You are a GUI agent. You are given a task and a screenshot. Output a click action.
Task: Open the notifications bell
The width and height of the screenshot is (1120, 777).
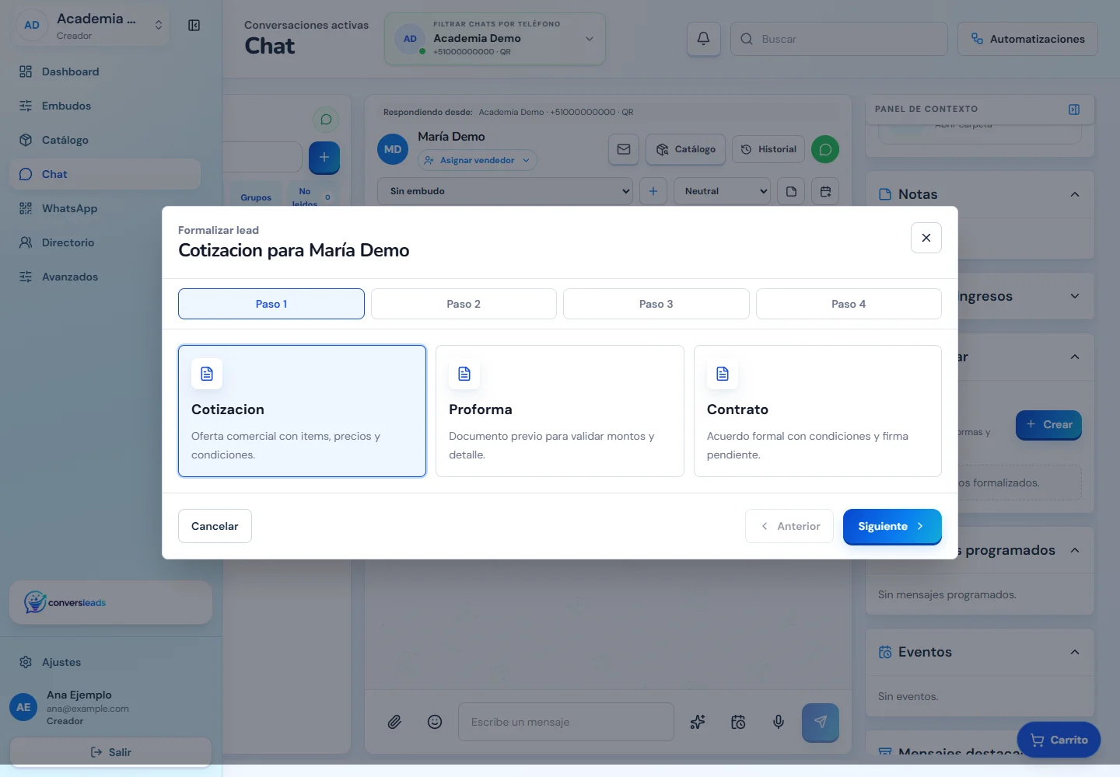pos(703,39)
